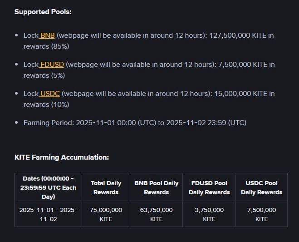Click the "rewards (5%)" text under FDUSD
The height and width of the screenshot is (242, 299).
[x=44, y=75]
